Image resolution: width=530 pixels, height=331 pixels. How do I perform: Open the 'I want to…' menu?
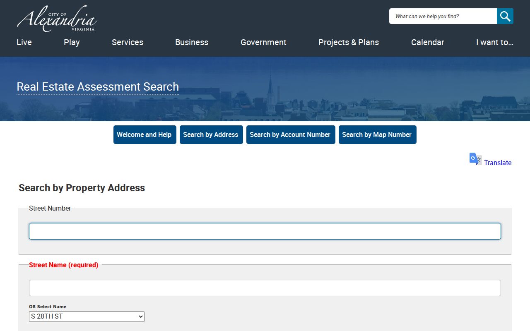(495, 42)
